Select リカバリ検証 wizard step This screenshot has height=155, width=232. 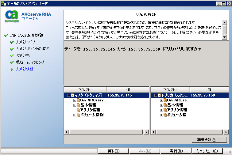[25, 69]
